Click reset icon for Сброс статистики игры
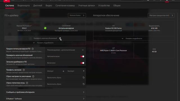 pyautogui.click(x=84, y=84)
